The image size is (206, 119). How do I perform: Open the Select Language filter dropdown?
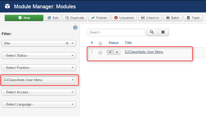39,104
